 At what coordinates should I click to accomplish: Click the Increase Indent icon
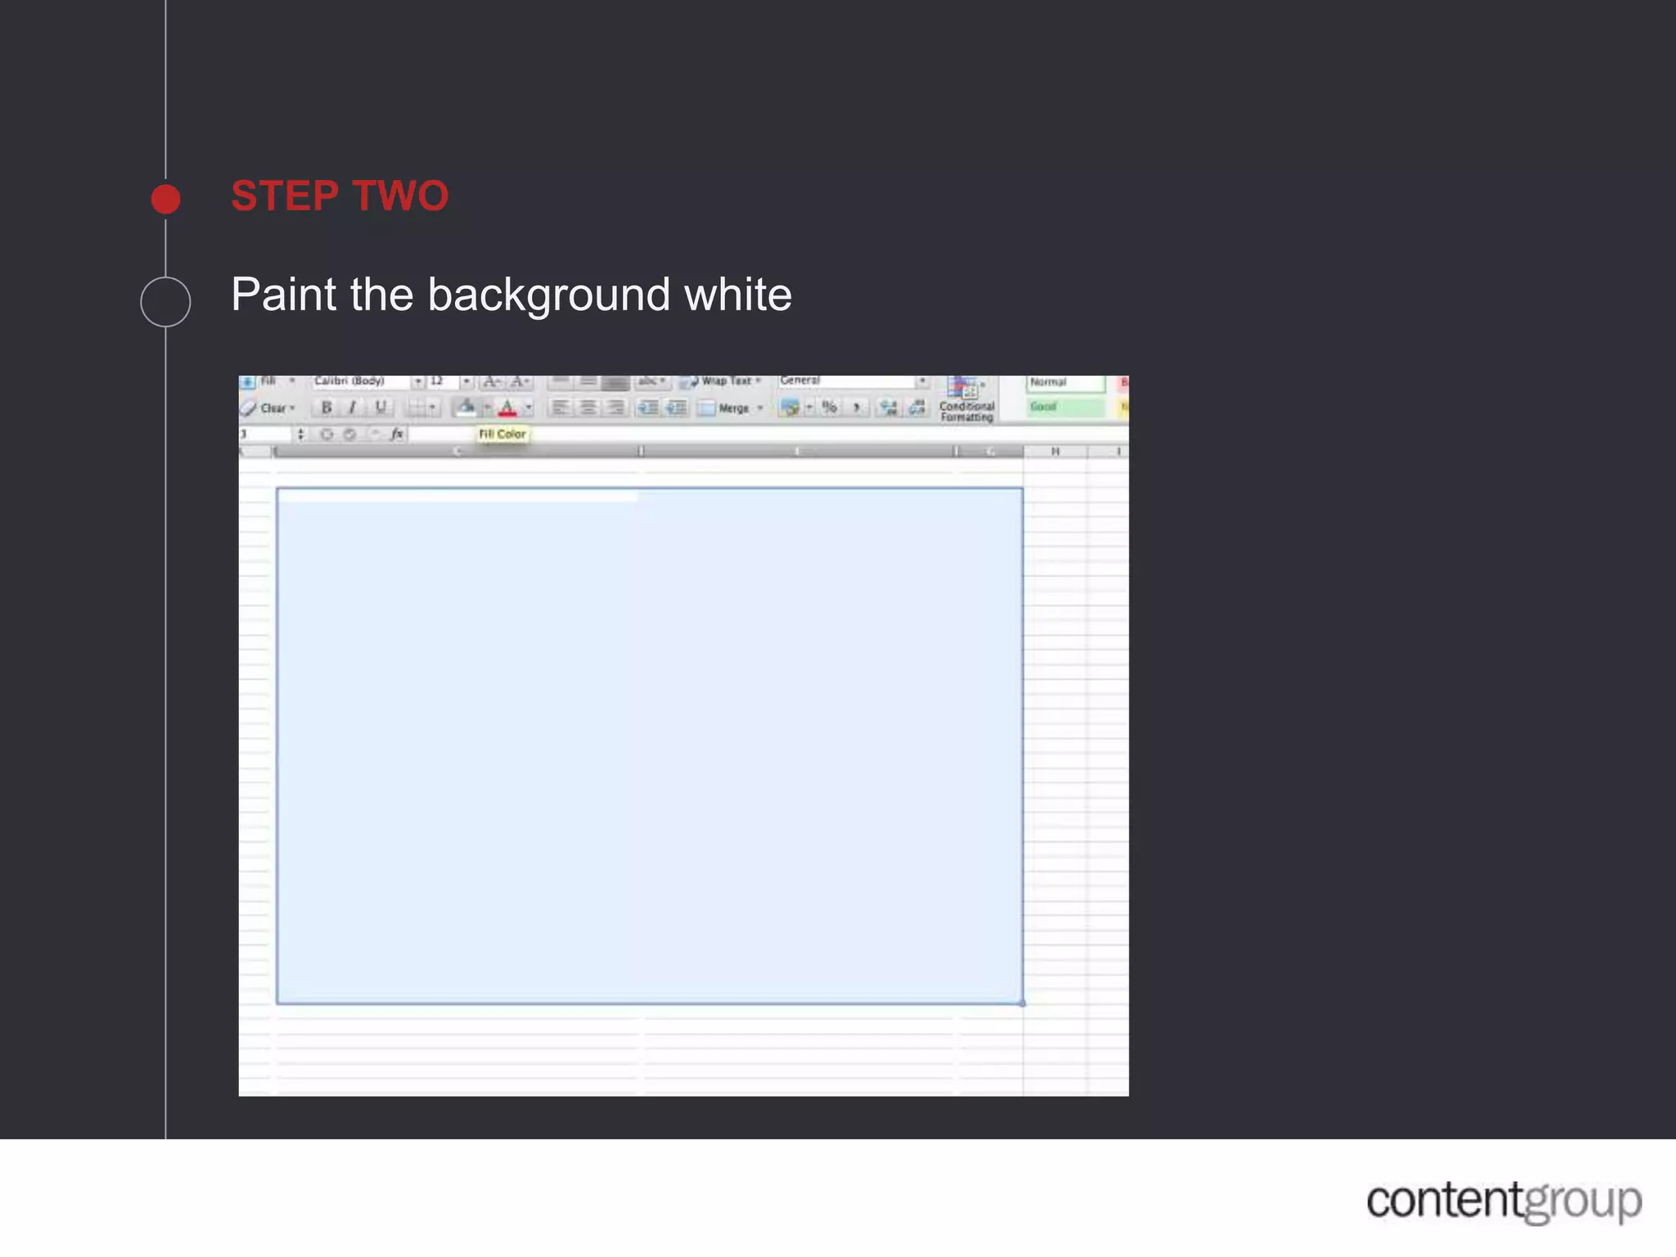[676, 408]
